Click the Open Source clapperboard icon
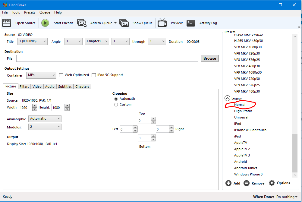 point(7,23)
